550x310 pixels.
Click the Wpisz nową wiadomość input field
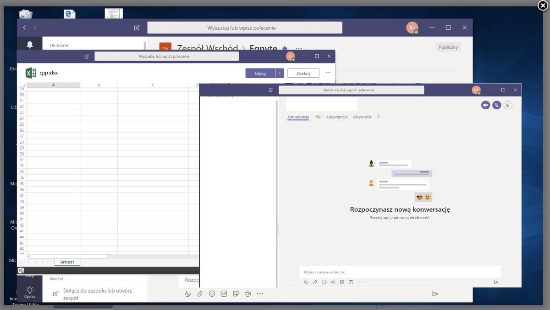pyautogui.click(x=399, y=272)
